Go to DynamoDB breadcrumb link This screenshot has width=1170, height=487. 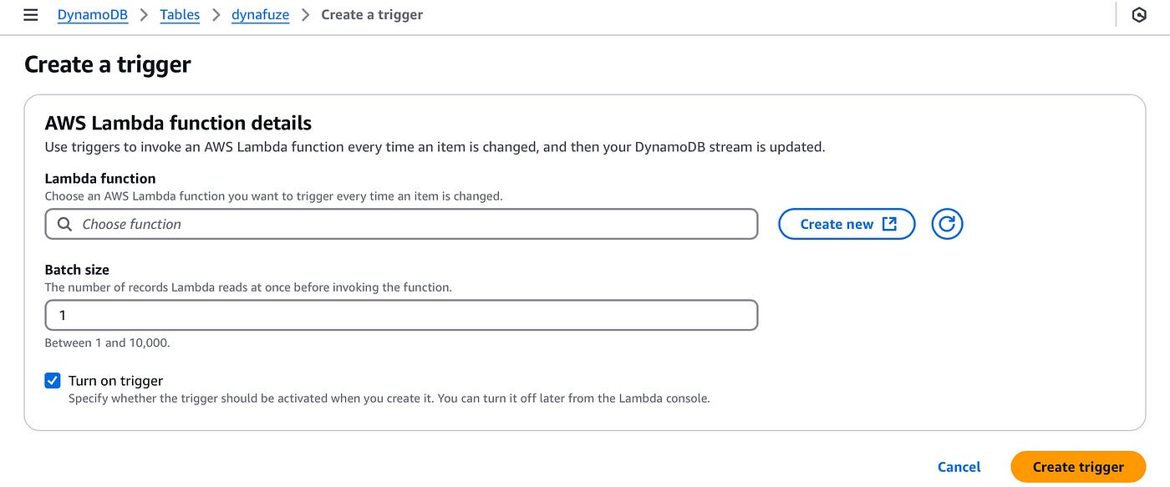(x=92, y=15)
